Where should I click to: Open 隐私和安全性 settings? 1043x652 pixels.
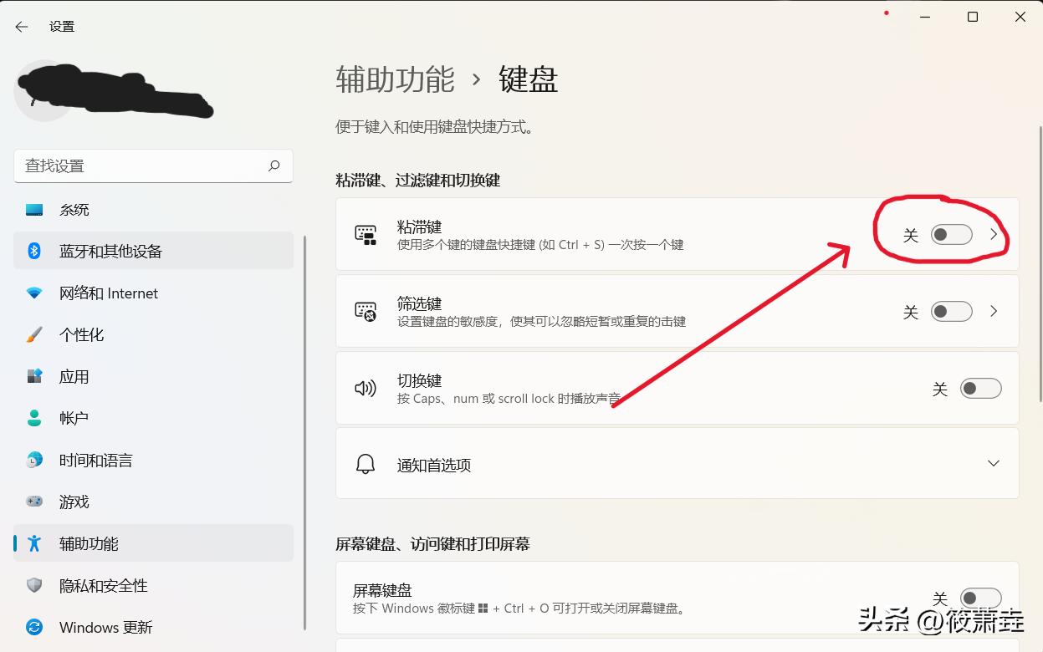[x=34, y=585]
